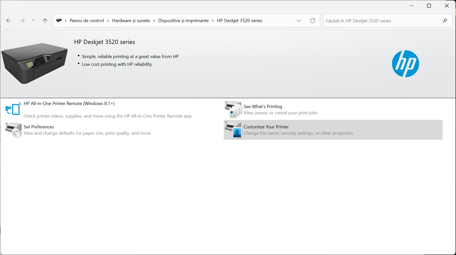Viewport: 456px width, 255px height.
Task: Open the recent locations dropdown arrow
Action: tap(33, 21)
